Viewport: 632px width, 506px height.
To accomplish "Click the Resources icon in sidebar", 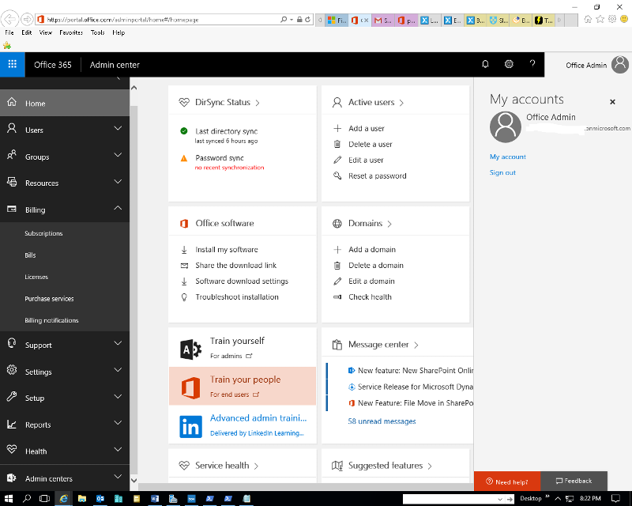I will [x=12, y=182].
